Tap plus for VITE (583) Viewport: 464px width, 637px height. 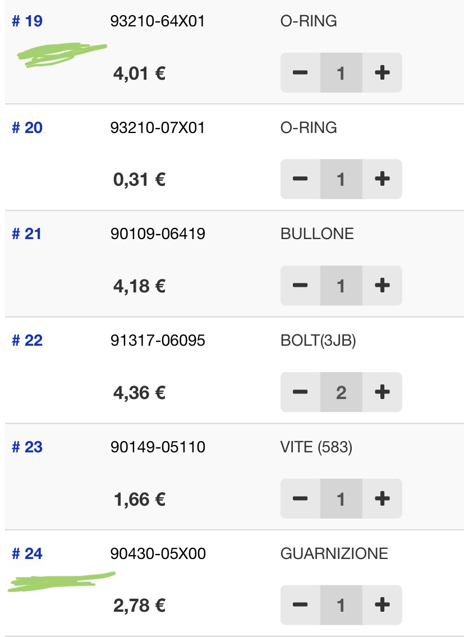[382, 498]
